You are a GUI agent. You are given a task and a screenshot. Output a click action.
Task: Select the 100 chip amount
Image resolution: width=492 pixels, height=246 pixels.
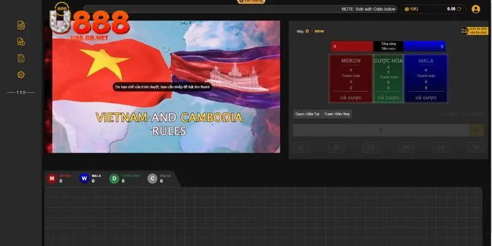point(371,147)
